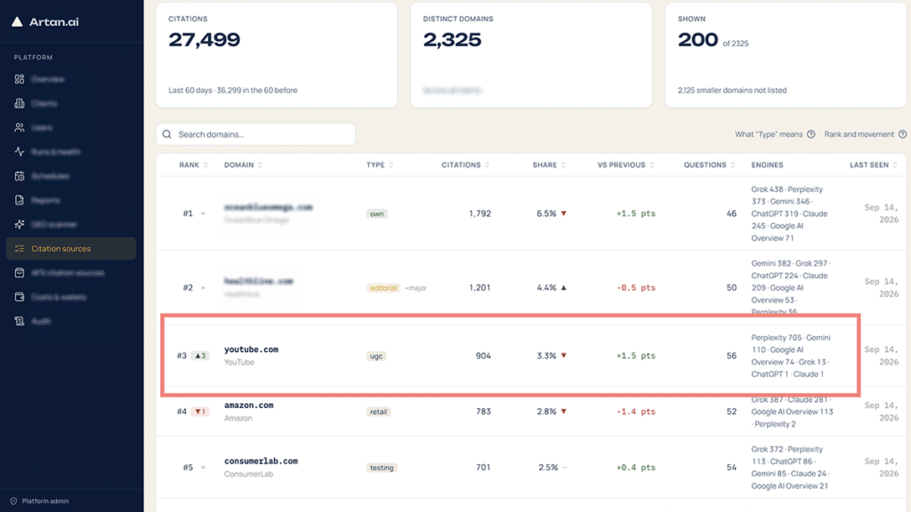The height and width of the screenshot is (512, 911).
Task: Open the sparkle scanner icon sidebar item
Action: click(20, 224)
